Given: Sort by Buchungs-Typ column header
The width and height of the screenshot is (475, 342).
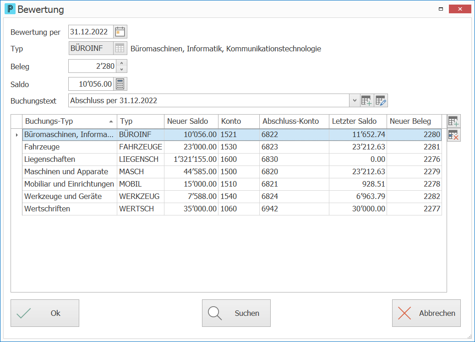Looking at the screenshot, I should tap(69, 121).
